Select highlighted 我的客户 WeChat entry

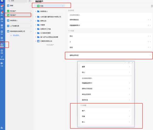click(x=18, y=15)
